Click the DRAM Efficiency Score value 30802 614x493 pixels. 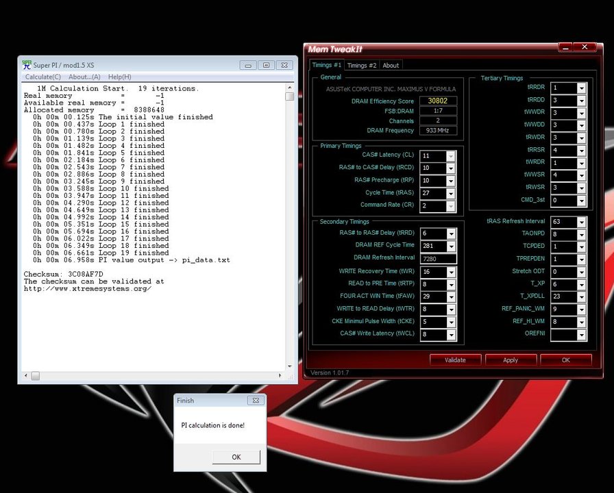(438, 101)
